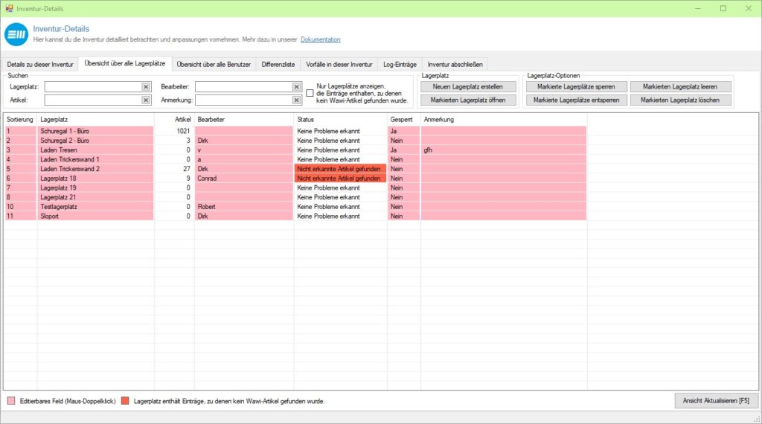Open the Dokumentation link

point(320,39)
